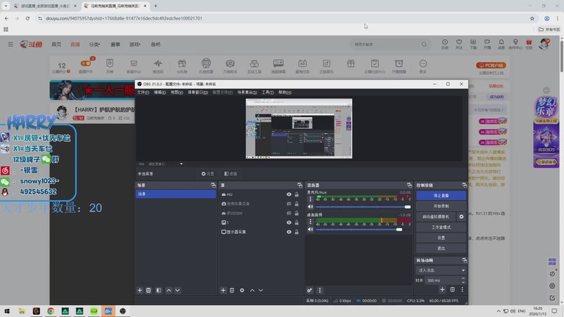The image size is (564, 317).
Task: Add a new scene transition
Action: (x=443, y=290)
